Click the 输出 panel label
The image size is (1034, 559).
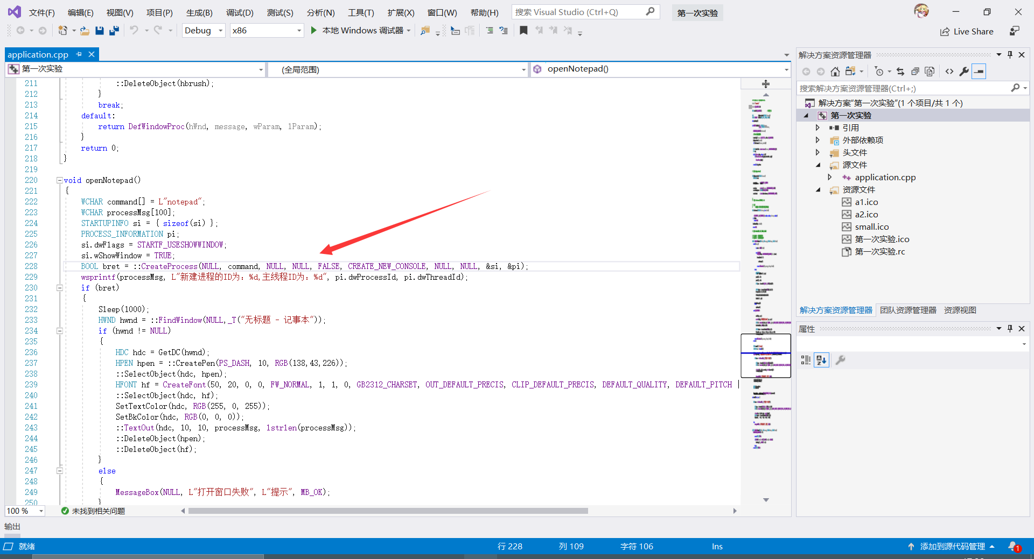pyautogui.click(x=12, y=527)
